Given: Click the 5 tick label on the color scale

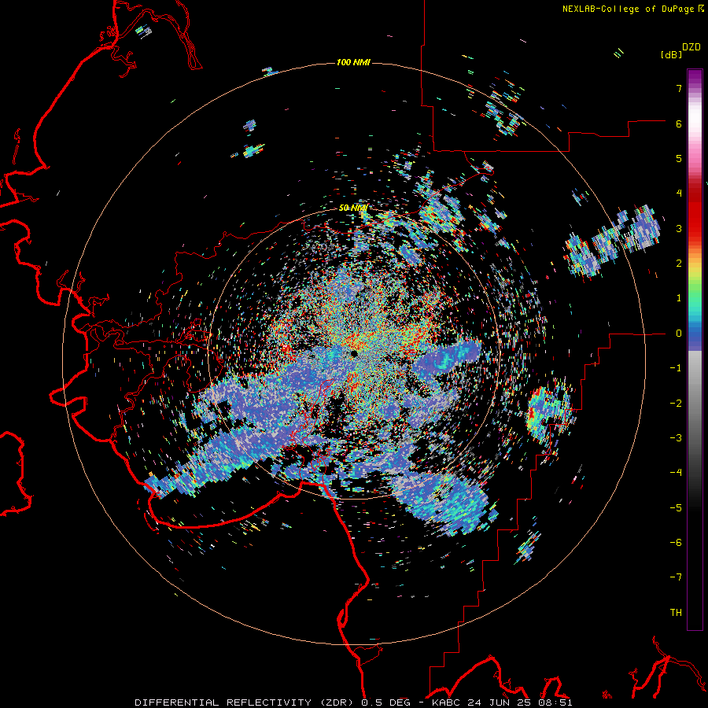Looking at the screenshot, I should pos(679,158).
